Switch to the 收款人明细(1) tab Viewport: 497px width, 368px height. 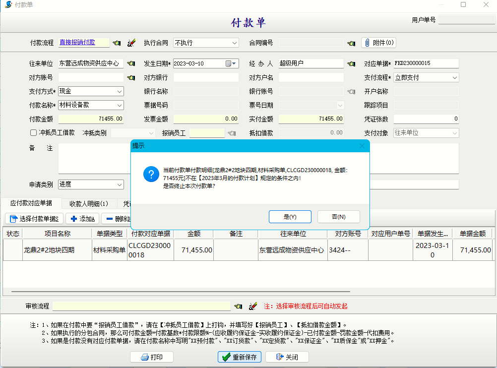[89, 204]
